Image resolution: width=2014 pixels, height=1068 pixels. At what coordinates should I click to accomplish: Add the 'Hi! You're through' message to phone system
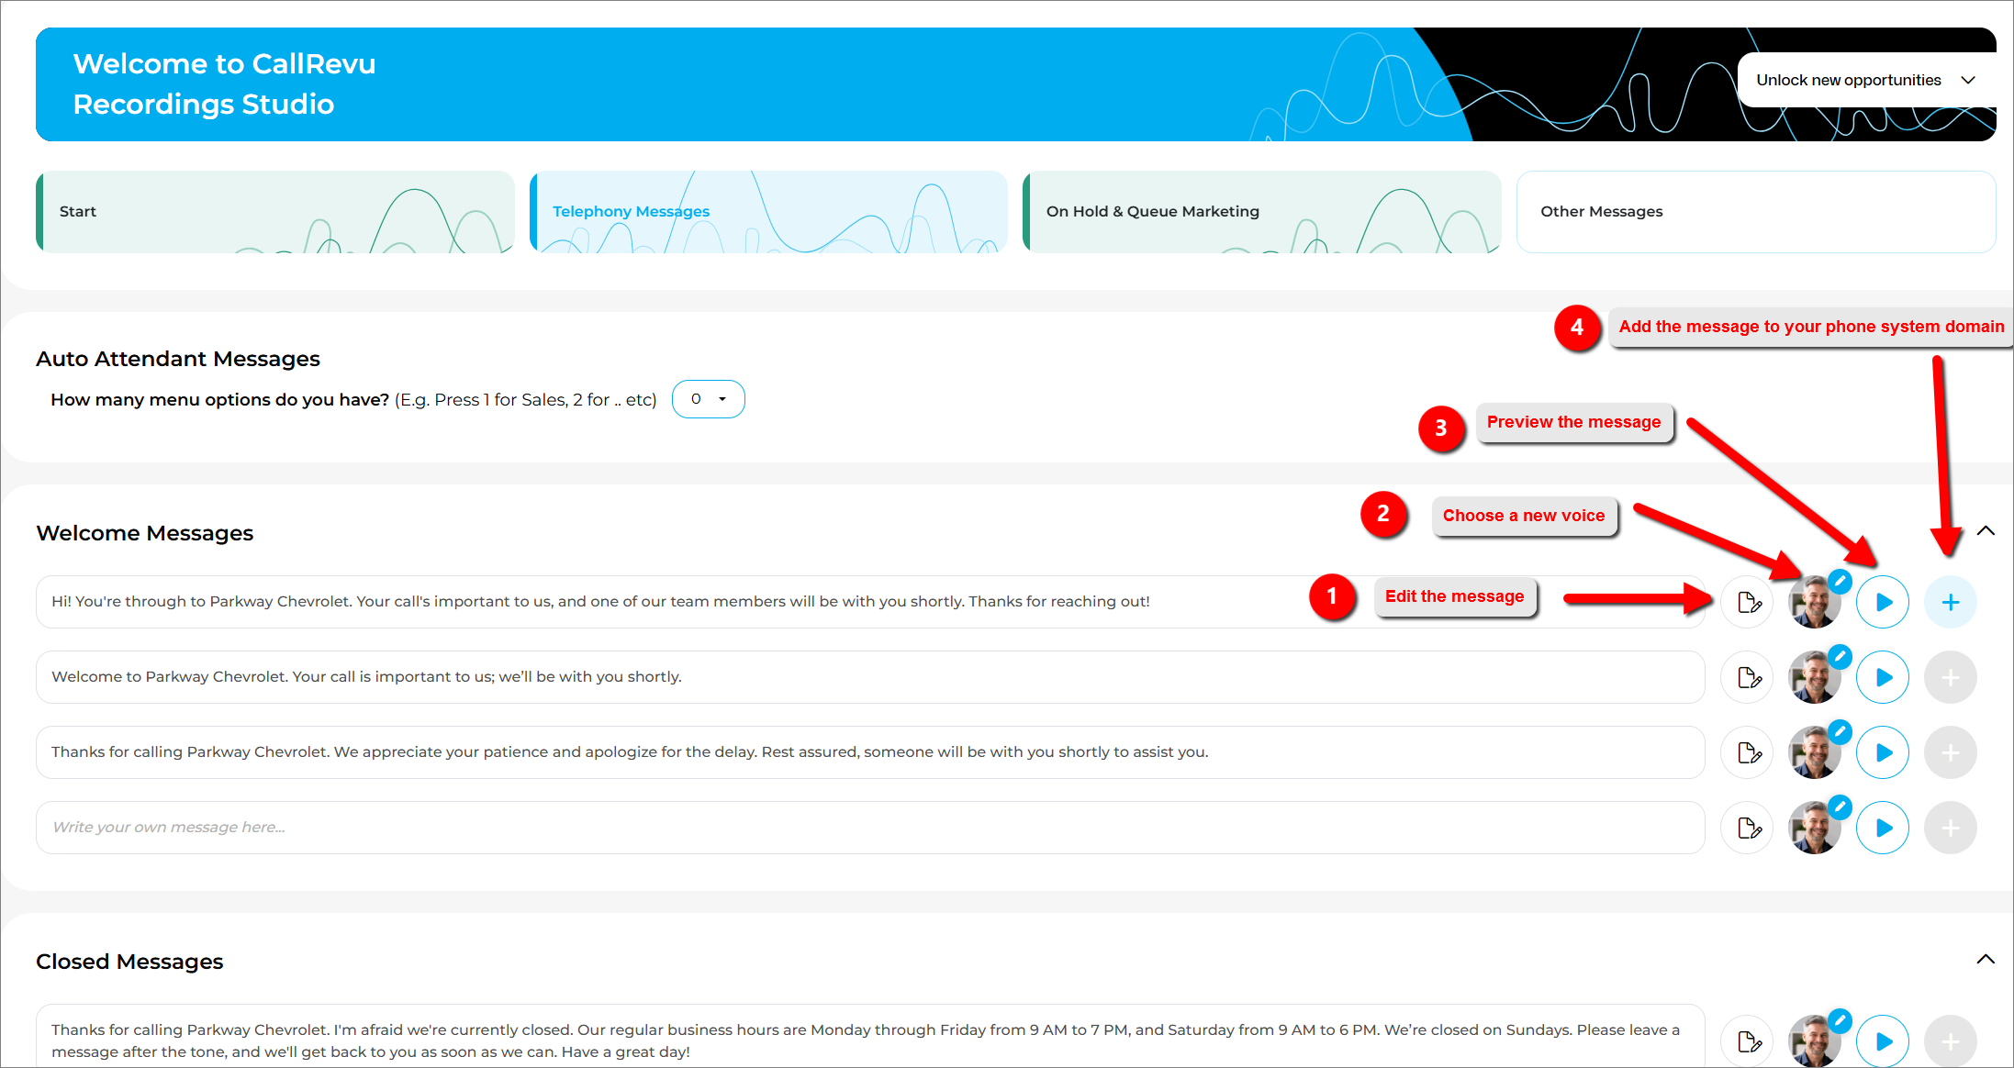tap(1951, 602)
